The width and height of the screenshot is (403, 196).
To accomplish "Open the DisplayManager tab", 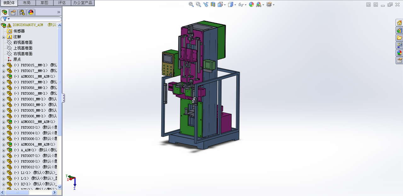I will [x=31, y=12].
